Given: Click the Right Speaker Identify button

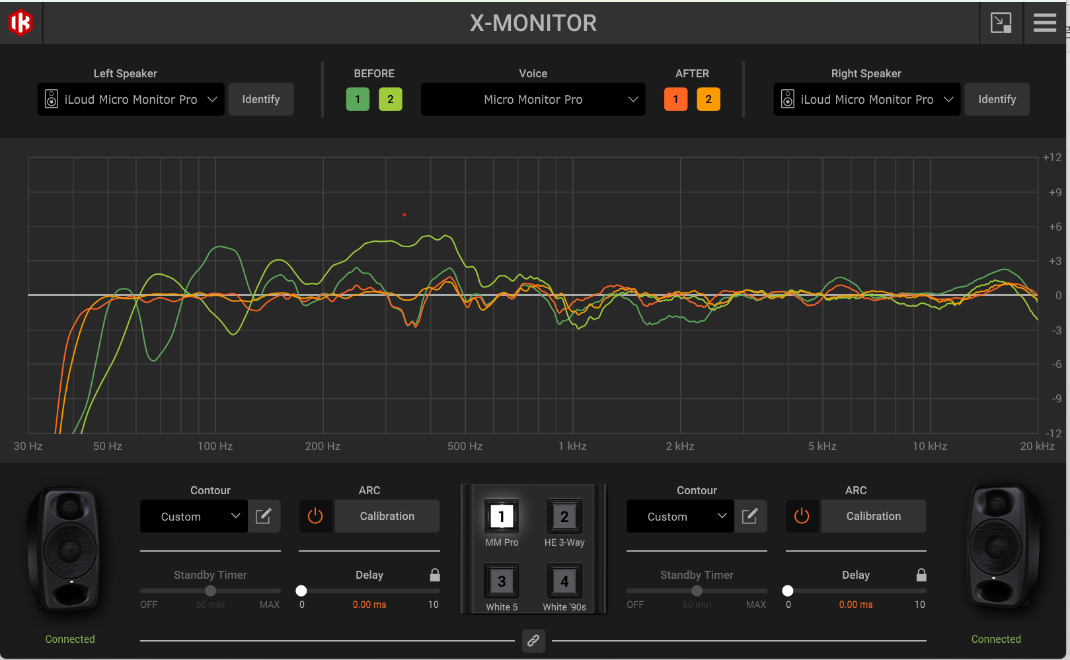Looking at the screenshot, I should tap(997, 100).
